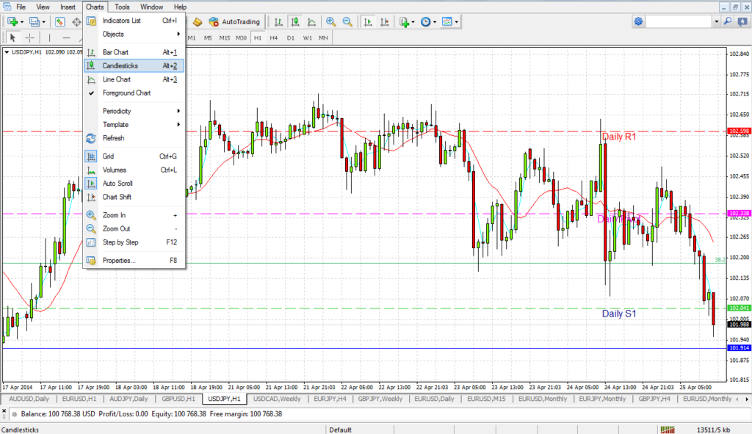
Task: Switch to the USDCAD,Weekly chart tab
Action: [x=277, y=399]
